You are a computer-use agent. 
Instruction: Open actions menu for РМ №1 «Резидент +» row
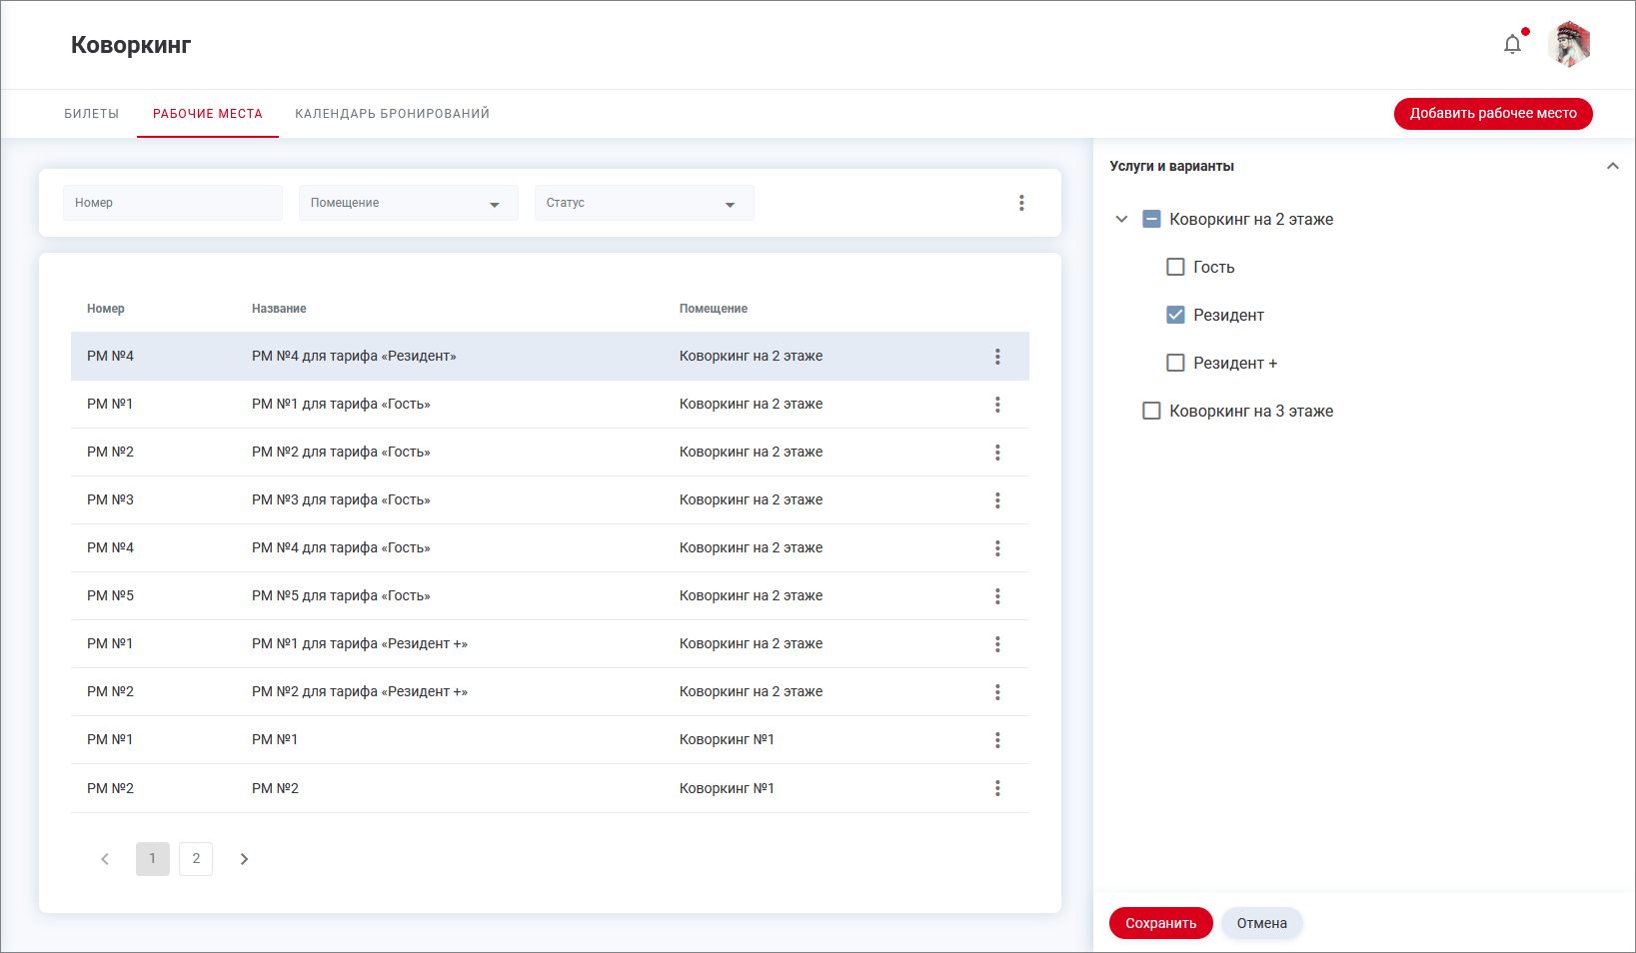click(996, 644)
